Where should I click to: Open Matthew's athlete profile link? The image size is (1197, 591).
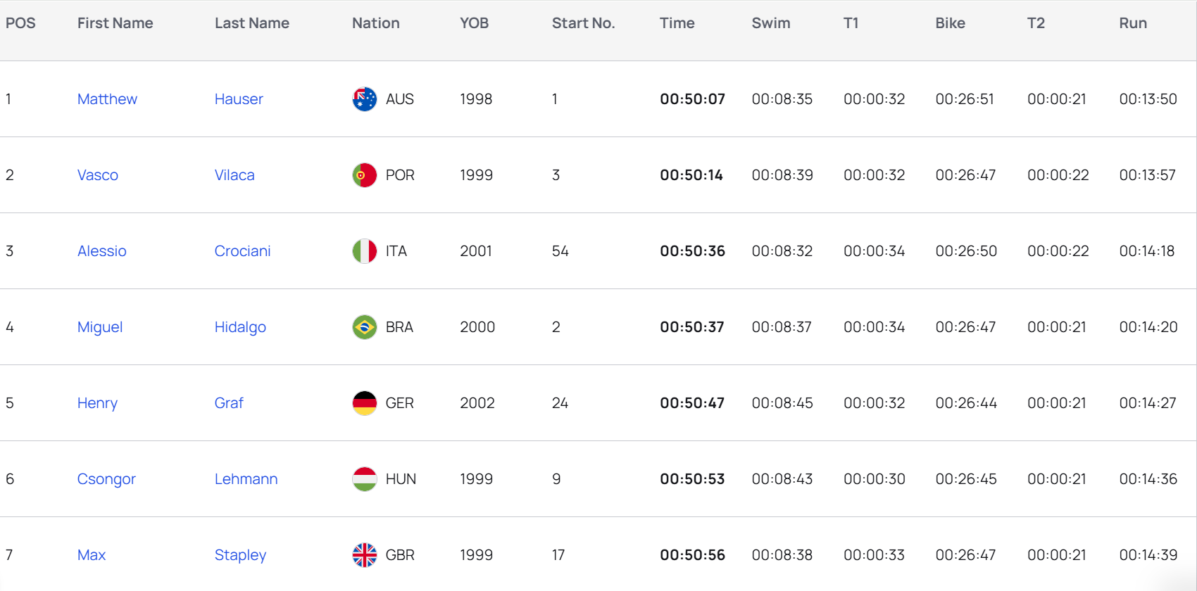click(x=107, y=99)
